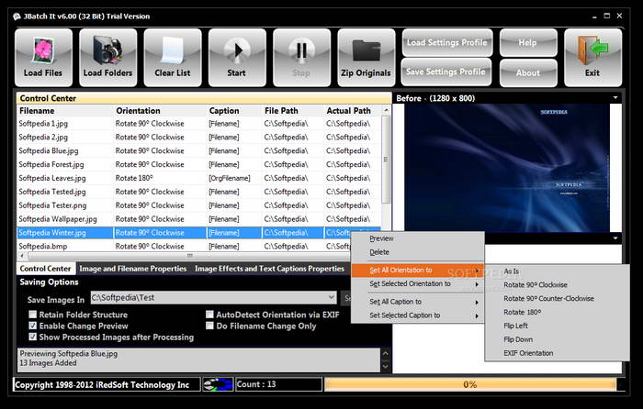Enable Do Filename Change Only checkbox

pos(209,326)
